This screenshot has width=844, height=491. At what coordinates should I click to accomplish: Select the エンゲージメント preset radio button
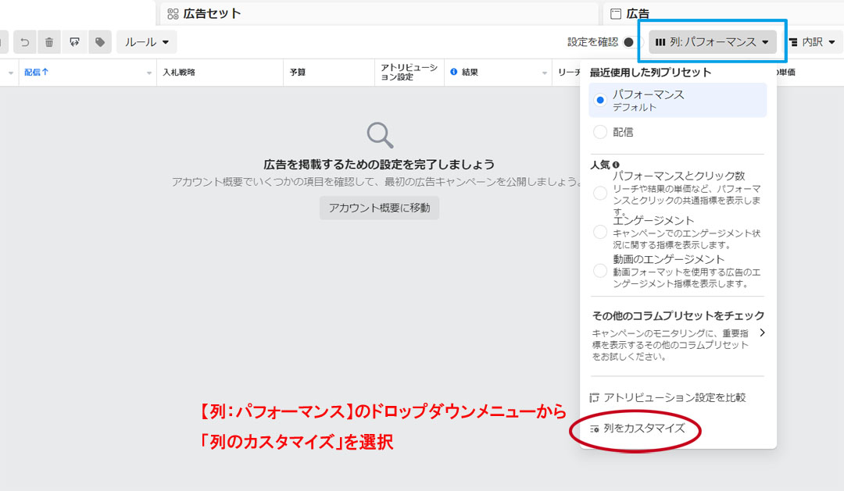(x=600, y=232)
